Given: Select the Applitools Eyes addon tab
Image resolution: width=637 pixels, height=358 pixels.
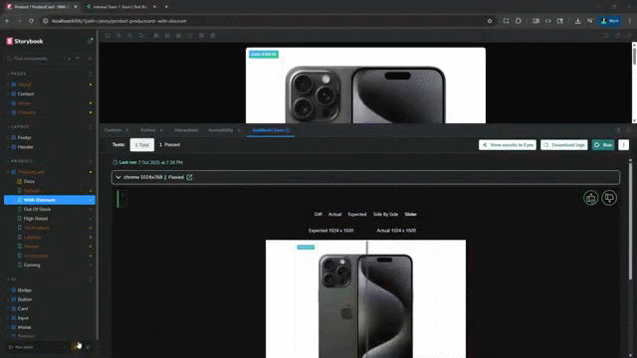Looking at the screenshot, I should click(271, 130).
